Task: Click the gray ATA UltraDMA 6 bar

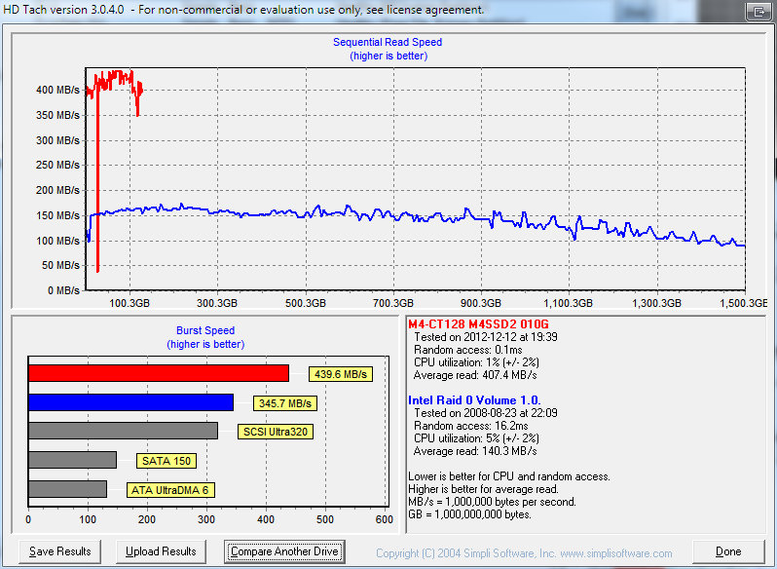Action: pyautogui.click(x=67, y=489)
